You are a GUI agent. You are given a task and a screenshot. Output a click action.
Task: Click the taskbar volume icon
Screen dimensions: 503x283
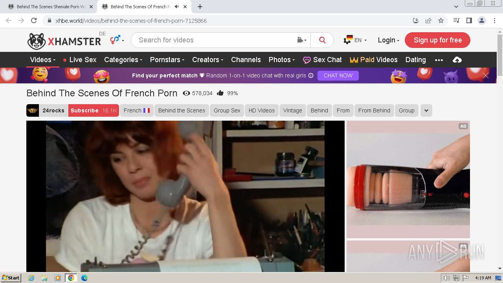447,278
